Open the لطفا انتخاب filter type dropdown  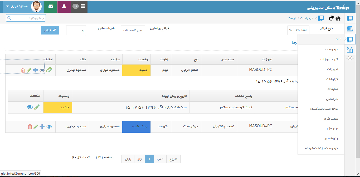pos(298,30)
